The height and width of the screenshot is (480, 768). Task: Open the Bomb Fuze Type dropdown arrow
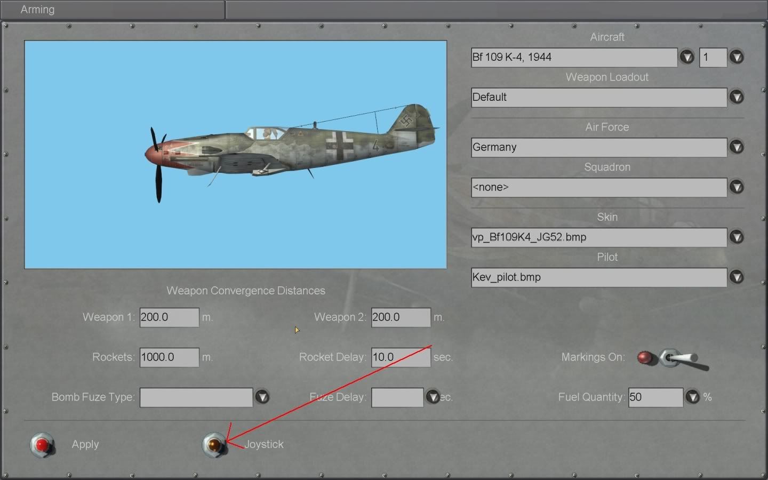(x=262, y=397)
